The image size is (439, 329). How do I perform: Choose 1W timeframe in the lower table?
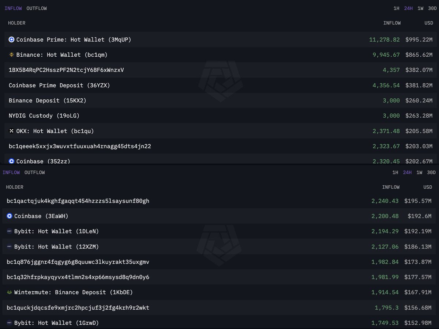(419, 173)
